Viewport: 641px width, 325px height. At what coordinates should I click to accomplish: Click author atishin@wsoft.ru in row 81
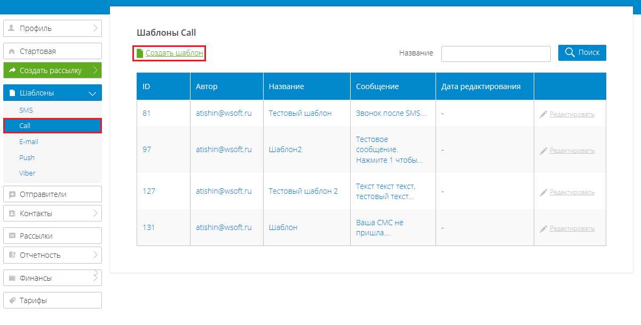pyautogui.click(x=224, y=113)
